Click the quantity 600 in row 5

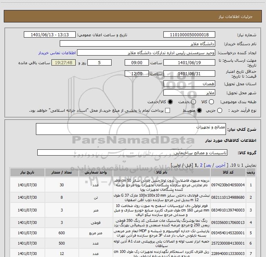tap(61, 233)
